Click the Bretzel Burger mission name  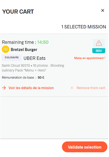pos(24,50)
